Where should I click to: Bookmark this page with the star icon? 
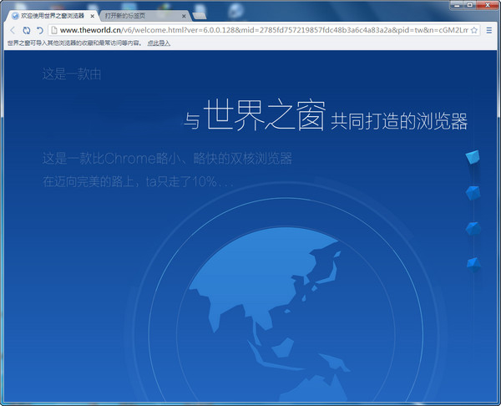[474, 30]
